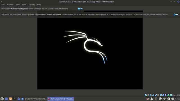This screenshot has width=180, height=101.
Task: Click the 'mouse pointer integration' notification text
Action: [51, 15]
